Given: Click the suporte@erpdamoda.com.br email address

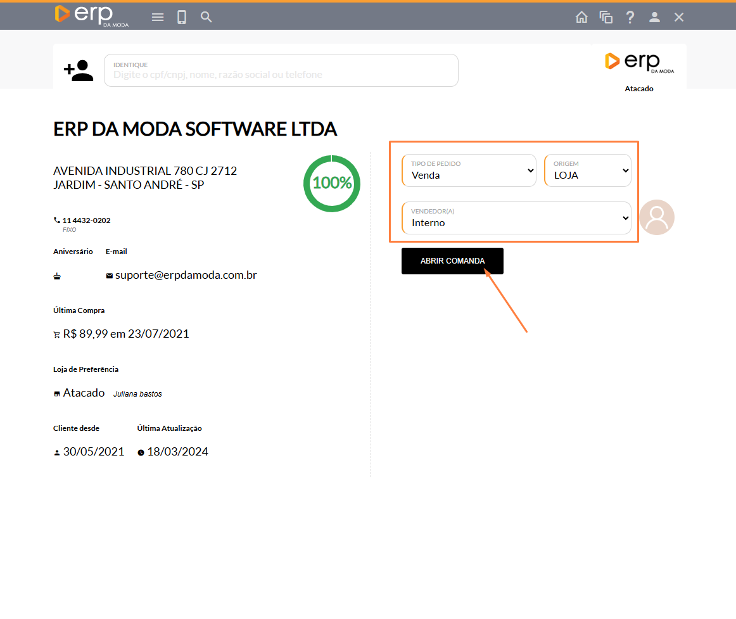Looking at the screenshot, I should point(186,275).
